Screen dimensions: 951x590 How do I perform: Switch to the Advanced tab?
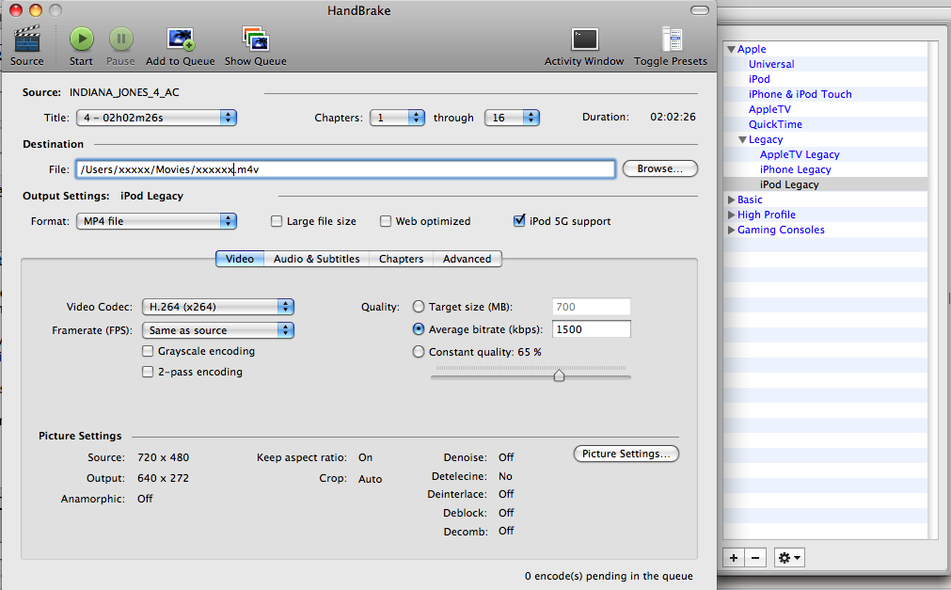point(467,259)
